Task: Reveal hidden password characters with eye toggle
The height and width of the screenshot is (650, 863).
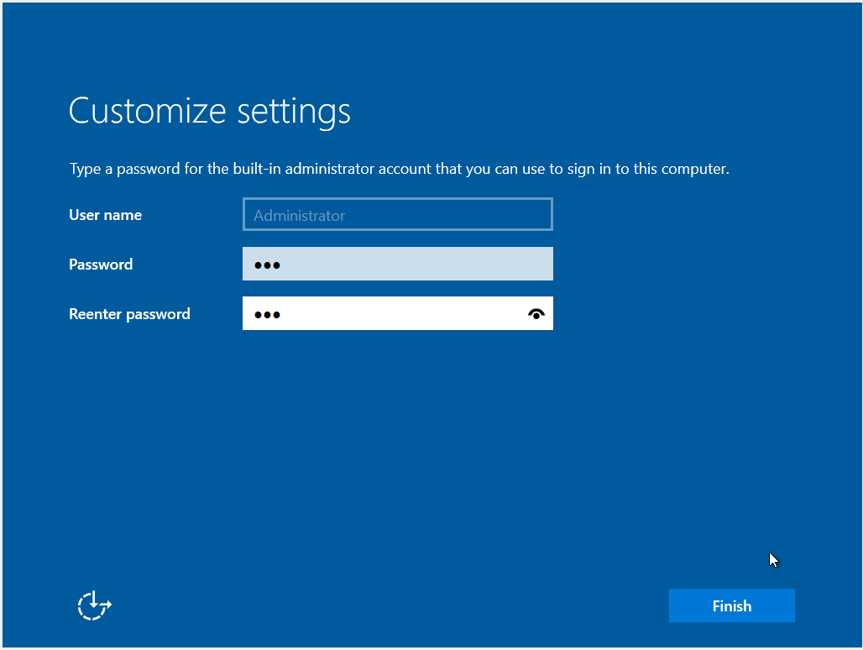Action: 536,313
